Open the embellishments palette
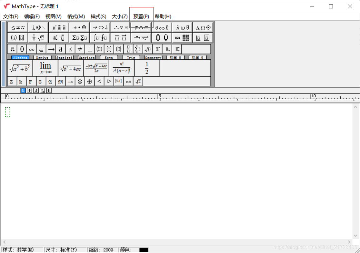This screenshot has width=360, height=253. (x=59, y=27)
